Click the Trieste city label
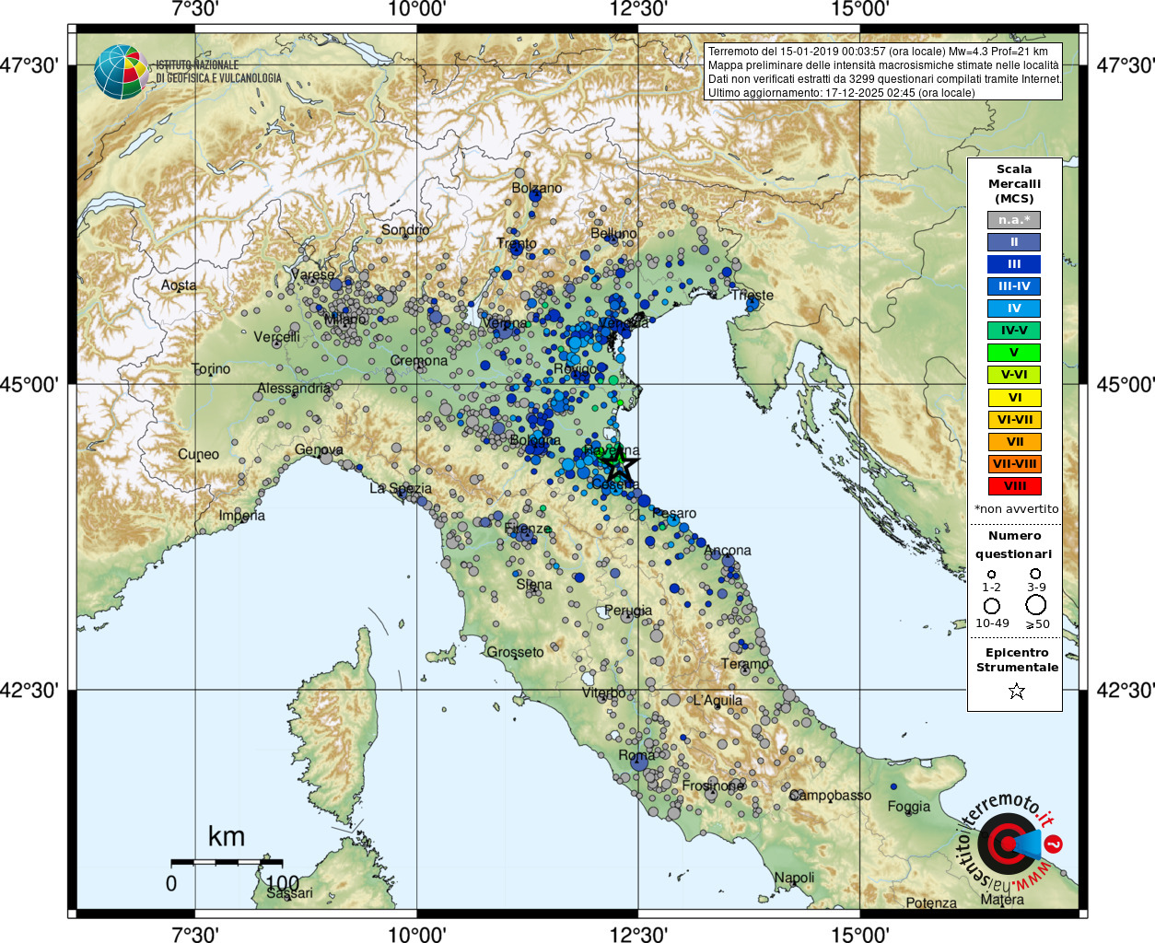Screen dimensions: 1155x943 pyautogui.click(x=752, y=295)
